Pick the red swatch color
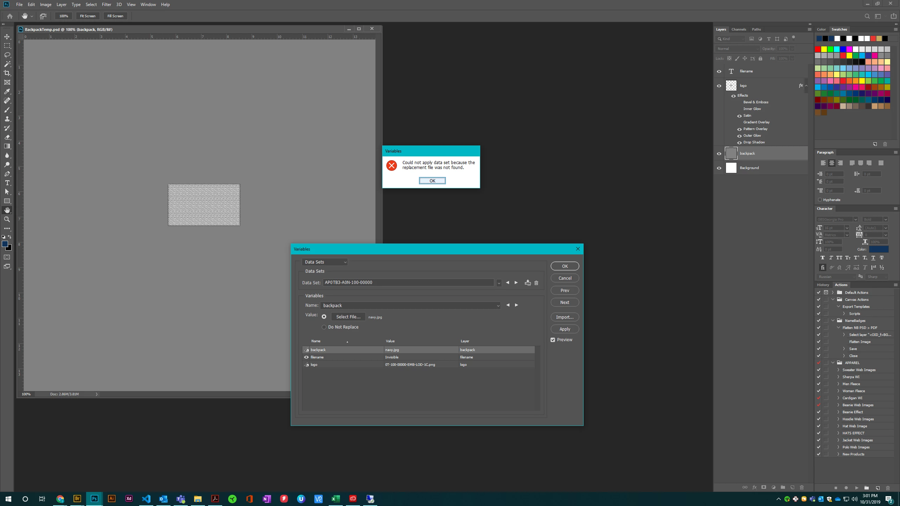The height and width of the screenshot is (506, 900). click(818, 49)
